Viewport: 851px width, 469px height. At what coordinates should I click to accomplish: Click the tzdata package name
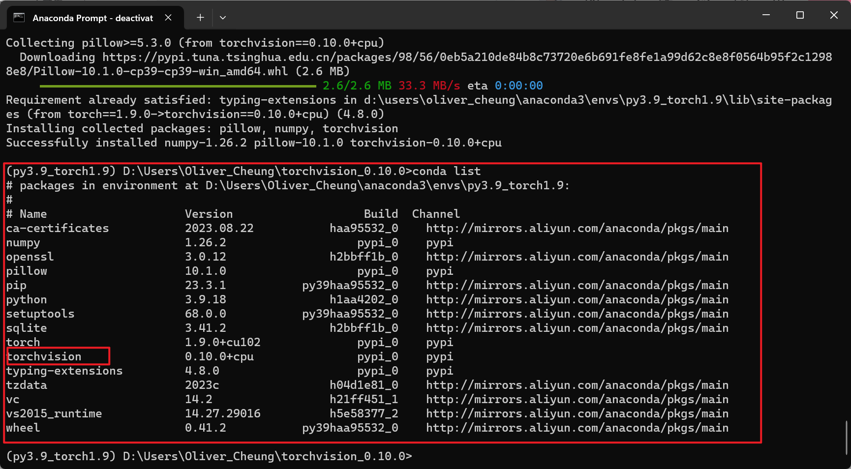point(27,385)
